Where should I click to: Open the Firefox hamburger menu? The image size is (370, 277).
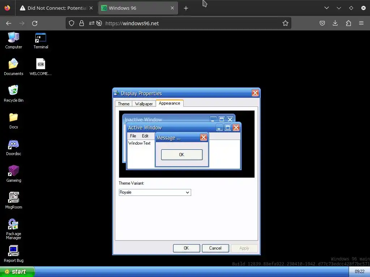pos(361,23)
